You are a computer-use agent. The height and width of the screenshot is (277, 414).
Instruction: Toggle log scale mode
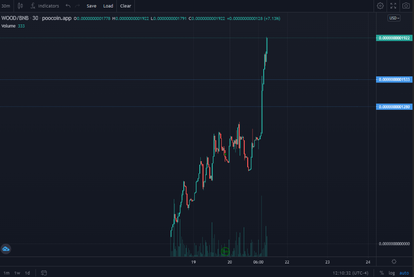point(392,273)
